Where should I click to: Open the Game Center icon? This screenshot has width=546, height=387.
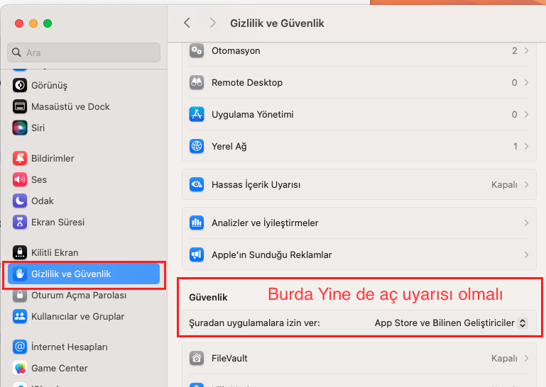tap(20, 368)
